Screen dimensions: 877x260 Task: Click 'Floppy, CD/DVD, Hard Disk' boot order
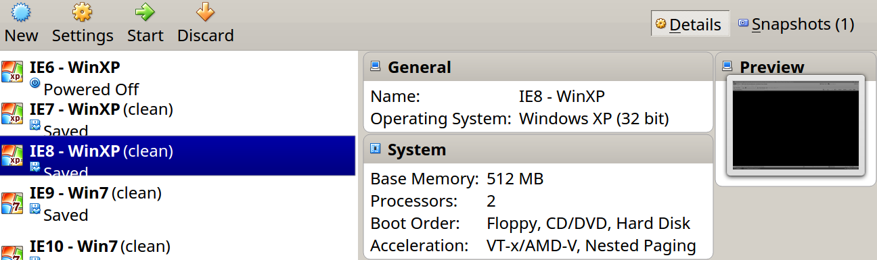click(589, 224)
